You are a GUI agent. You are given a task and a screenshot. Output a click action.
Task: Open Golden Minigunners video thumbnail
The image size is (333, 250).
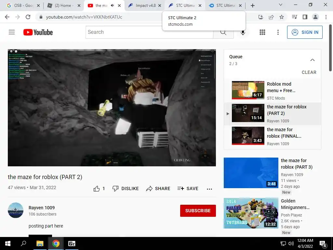point(251,213)
